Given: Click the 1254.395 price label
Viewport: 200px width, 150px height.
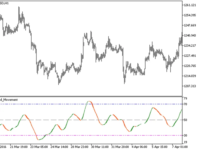Looking at the screenshot, I should (190, 15).
